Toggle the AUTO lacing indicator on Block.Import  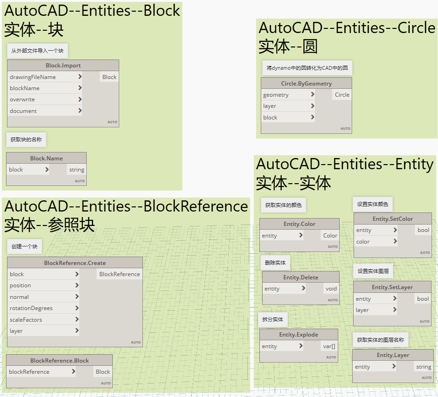pos(112,122)
